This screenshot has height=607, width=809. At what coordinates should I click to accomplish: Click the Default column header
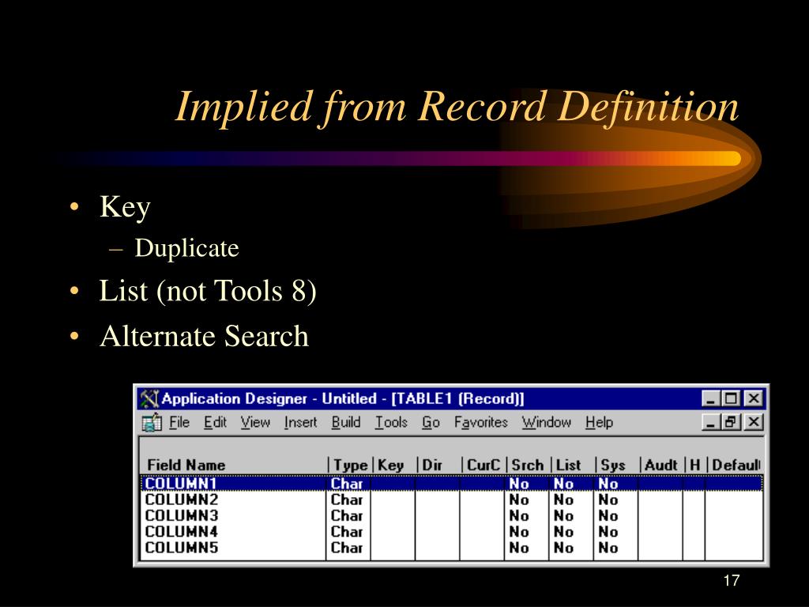[736, 465]
